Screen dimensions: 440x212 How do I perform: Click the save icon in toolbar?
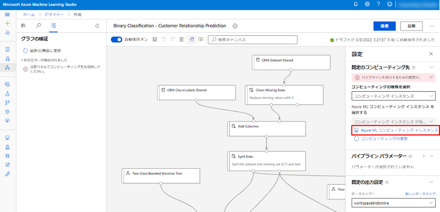point(155,40)
